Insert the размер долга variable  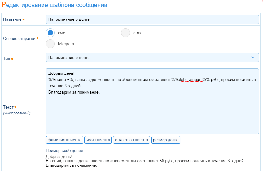166,140
